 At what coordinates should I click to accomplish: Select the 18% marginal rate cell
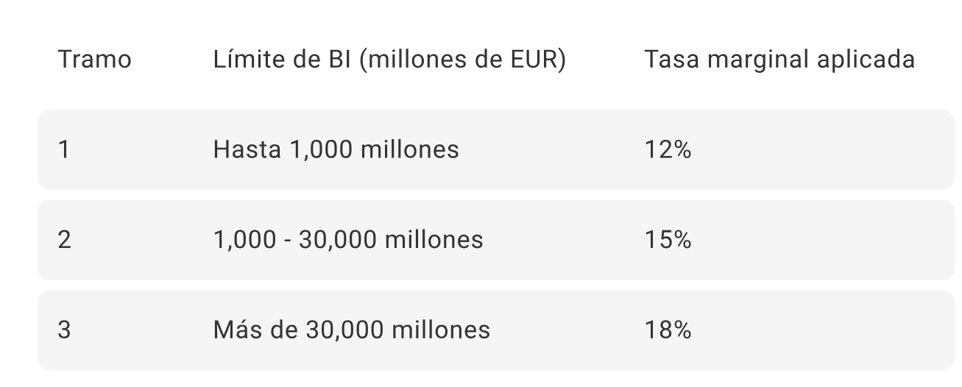[x=668, y=330]
